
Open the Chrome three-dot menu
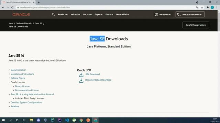click(217, 8)
